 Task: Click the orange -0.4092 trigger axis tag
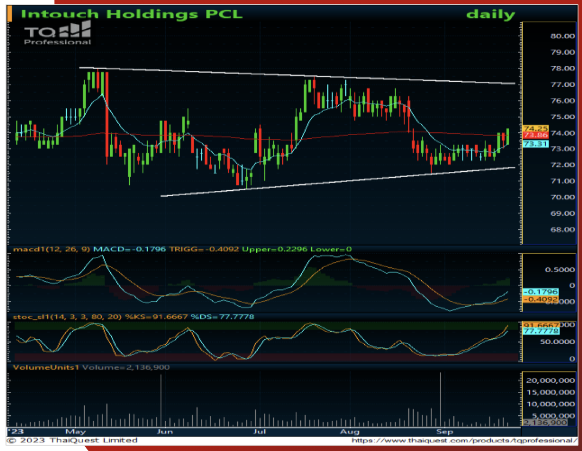coord(540,299)
